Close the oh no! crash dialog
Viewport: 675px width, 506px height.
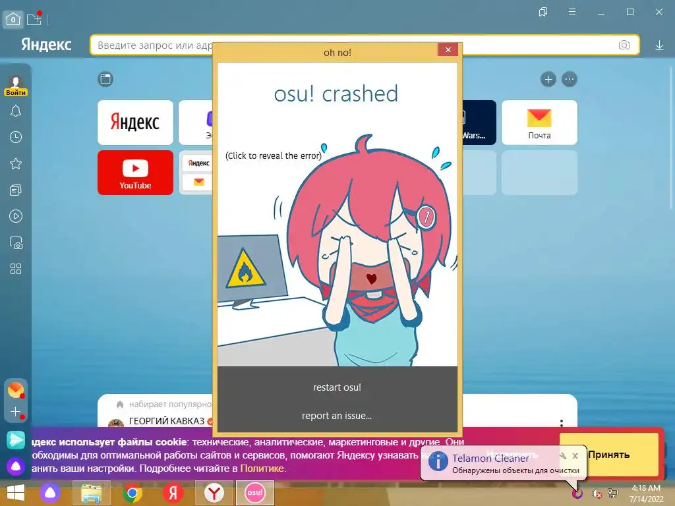[448, 50]
